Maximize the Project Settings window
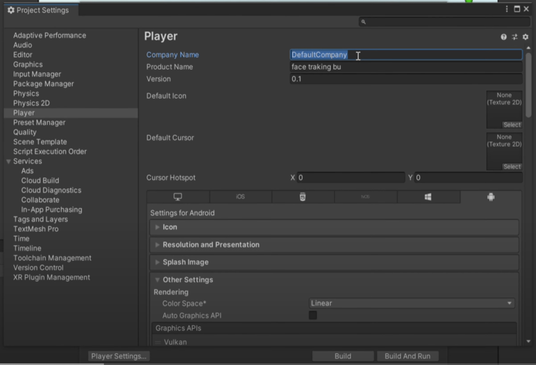The height and width of the screenshot is (365, 536). pyautogui.click(x=517, y=9)
